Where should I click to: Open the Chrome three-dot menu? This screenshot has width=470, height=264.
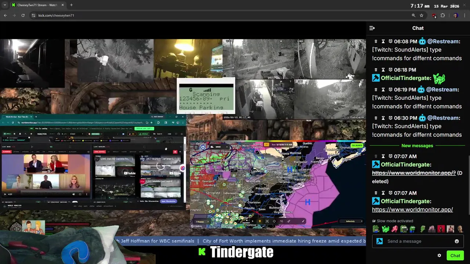pyautogui.click(x=465, y=15)
